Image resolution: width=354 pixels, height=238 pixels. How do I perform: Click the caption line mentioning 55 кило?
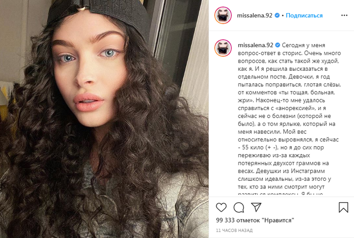click(281, 147)
